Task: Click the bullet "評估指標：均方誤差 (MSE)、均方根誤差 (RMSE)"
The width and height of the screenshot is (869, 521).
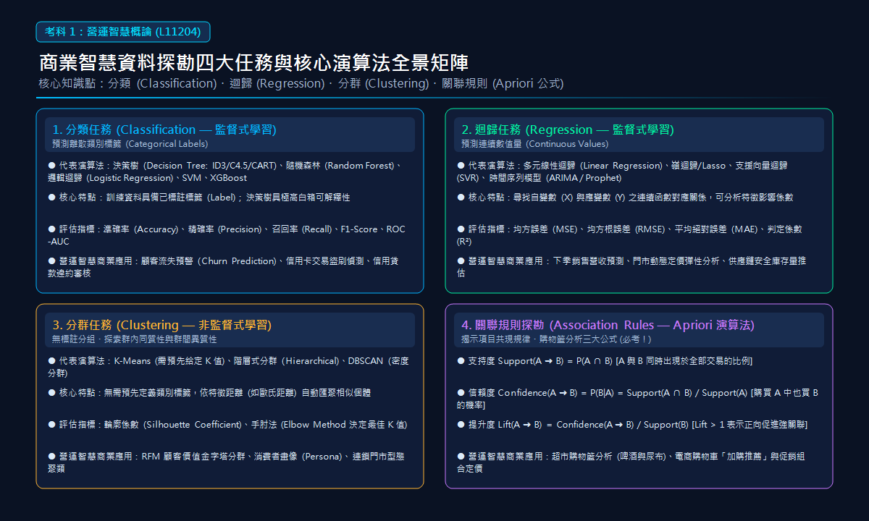Action: [629, 235]
